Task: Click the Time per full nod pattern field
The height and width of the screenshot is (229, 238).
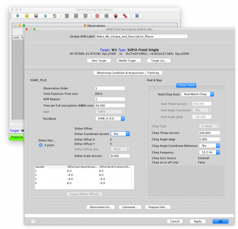Action: pos(110,105)
